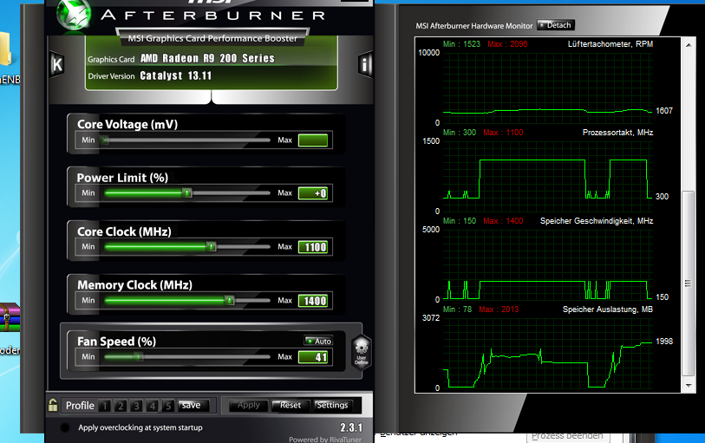Open Afterburner Settings
The image size is (705, 443).
[332, 405]
